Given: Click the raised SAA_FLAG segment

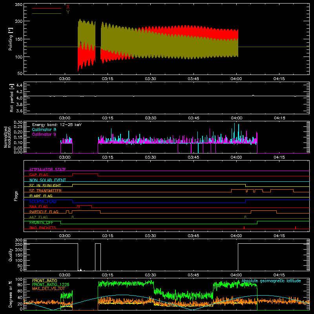Looking at the screenshot, I should [86, 206].
